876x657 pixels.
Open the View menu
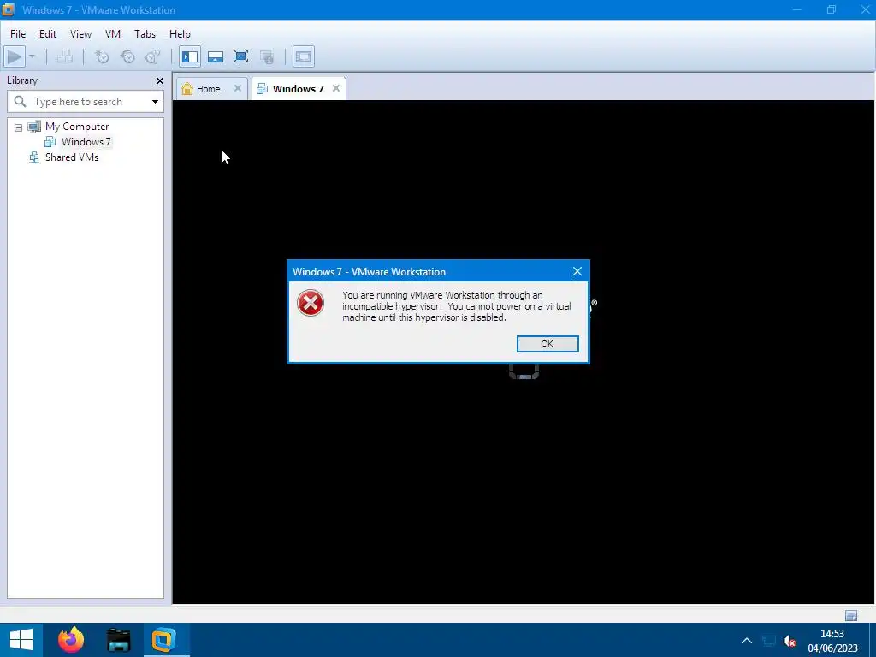(x=80, y=34)
